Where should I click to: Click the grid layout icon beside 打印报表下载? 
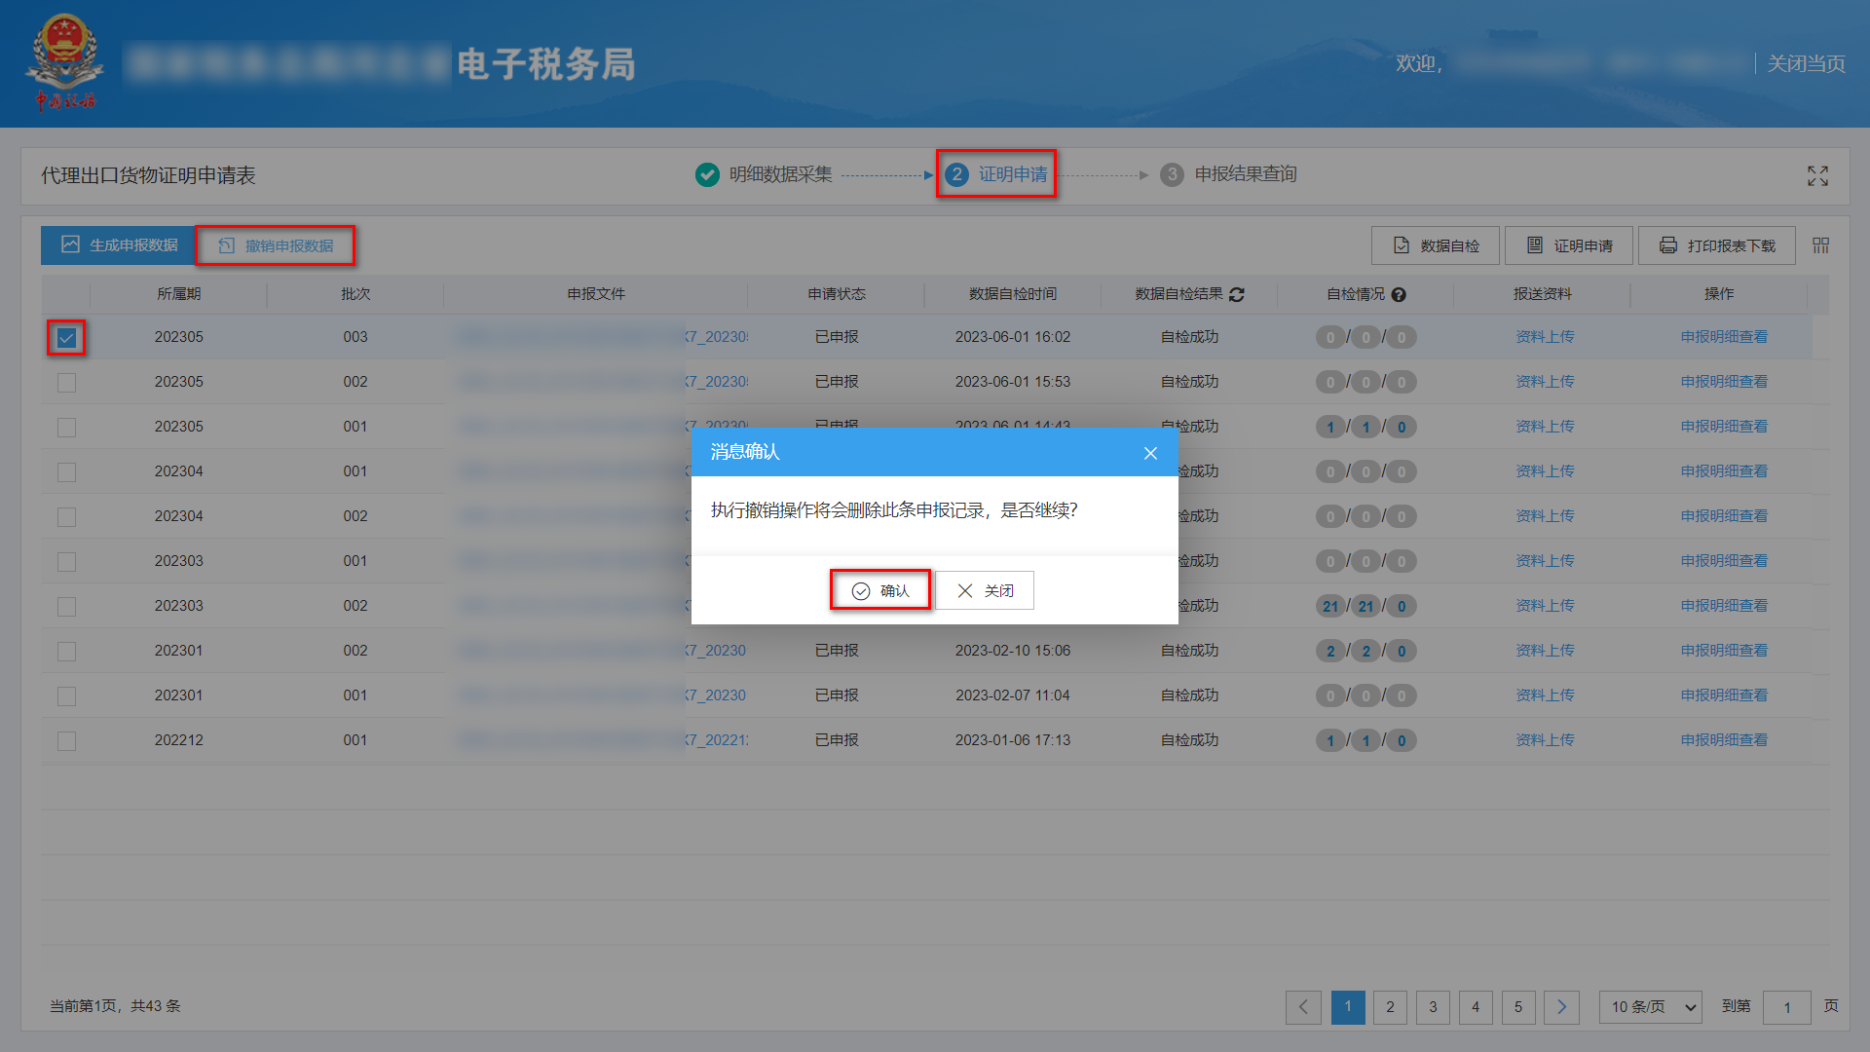click(x=1819, y=244)
